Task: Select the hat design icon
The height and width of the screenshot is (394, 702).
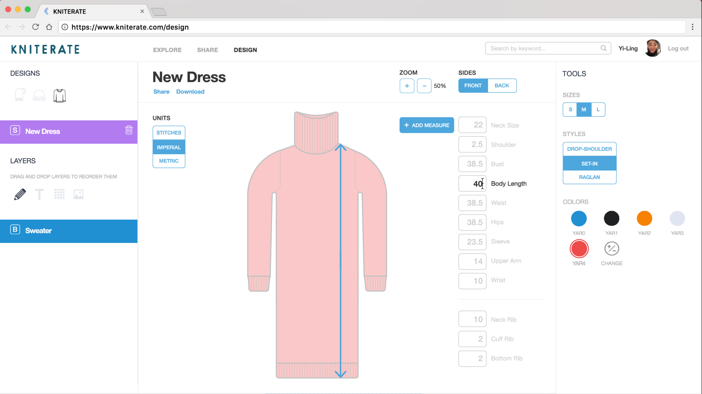Action: 39,96
